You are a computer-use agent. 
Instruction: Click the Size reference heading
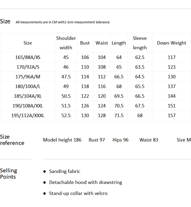click(12, 140)
